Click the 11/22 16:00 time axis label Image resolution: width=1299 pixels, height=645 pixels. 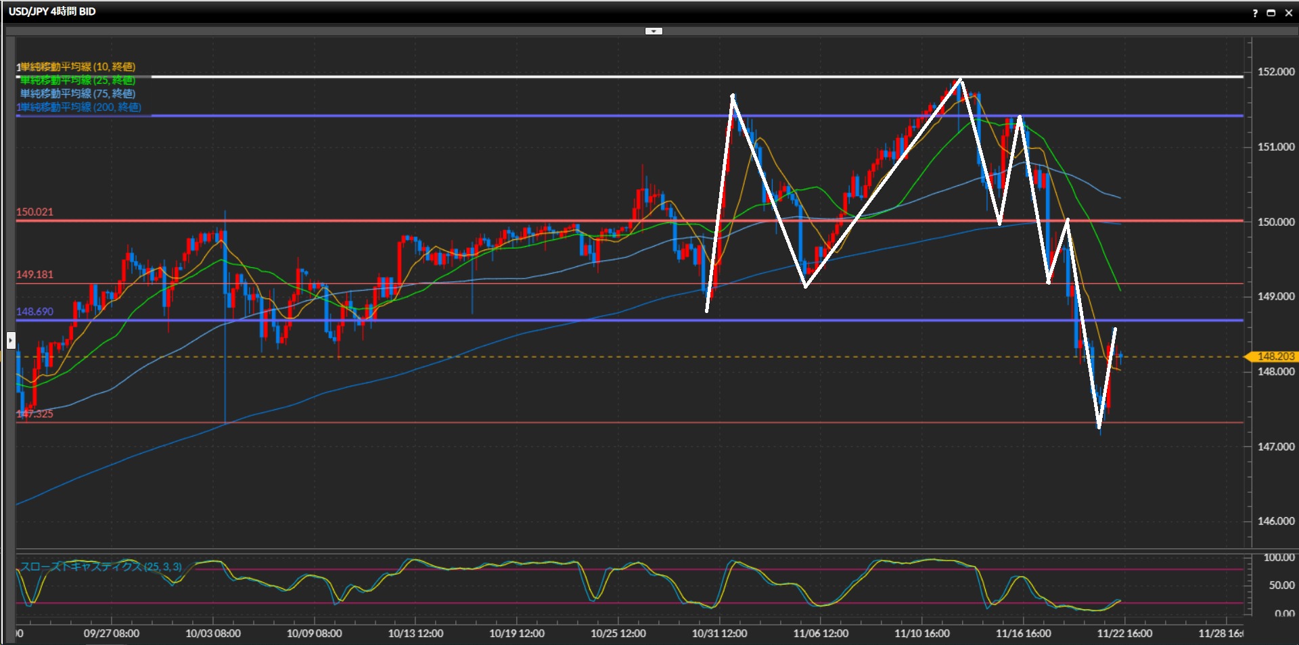pyautogui.click(x=1124, y=634)
